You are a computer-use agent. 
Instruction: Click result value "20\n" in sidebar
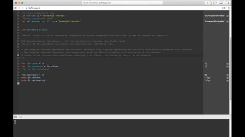point(207,80)
